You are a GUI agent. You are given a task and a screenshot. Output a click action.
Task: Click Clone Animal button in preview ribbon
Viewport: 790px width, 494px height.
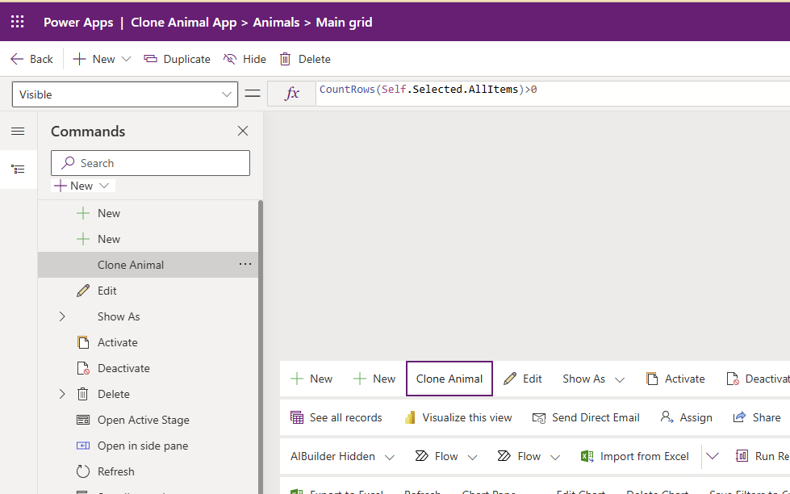click(449, 379)
